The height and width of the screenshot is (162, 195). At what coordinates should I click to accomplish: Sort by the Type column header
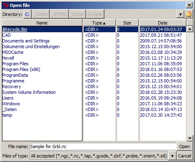click(x=99, y=23)
